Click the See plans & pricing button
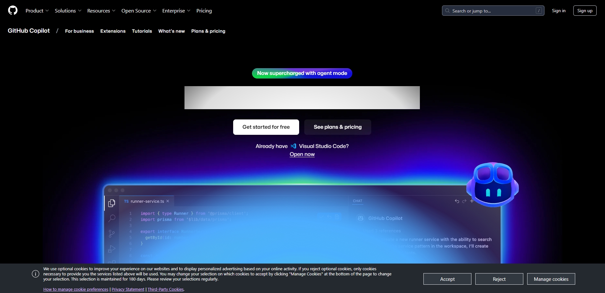Image resolution: width=605 pixels, height=293 pixels. pyautogui.click(x=338, y=127)
